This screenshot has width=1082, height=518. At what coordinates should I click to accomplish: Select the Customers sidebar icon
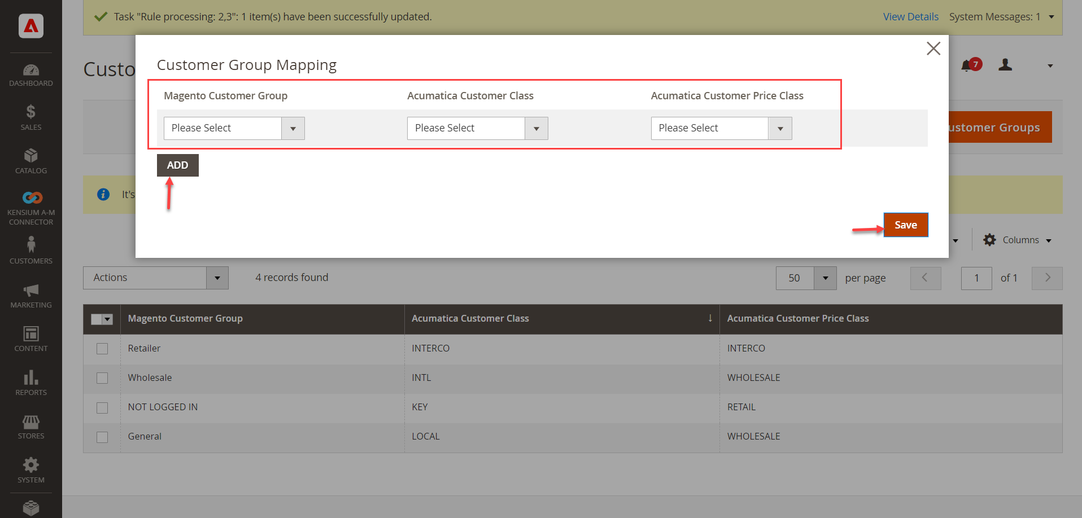point(30,248)
